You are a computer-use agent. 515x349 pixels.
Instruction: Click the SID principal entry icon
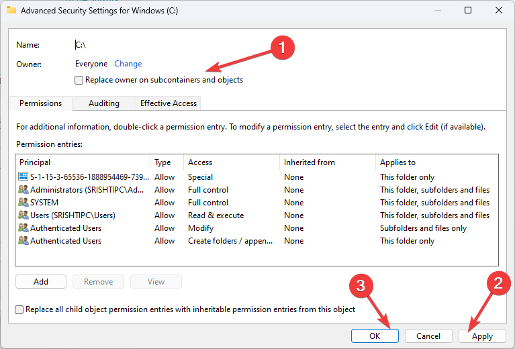[x=24, y=177]
